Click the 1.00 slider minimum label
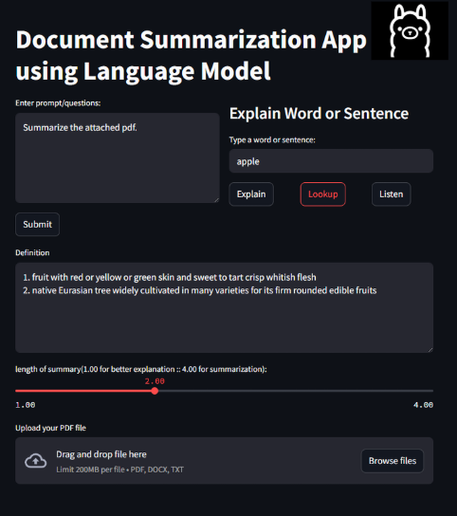Screen dimensions: 457x516 point(26,405)
